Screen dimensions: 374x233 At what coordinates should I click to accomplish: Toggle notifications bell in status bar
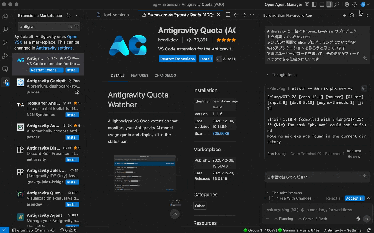pos(368,230)
